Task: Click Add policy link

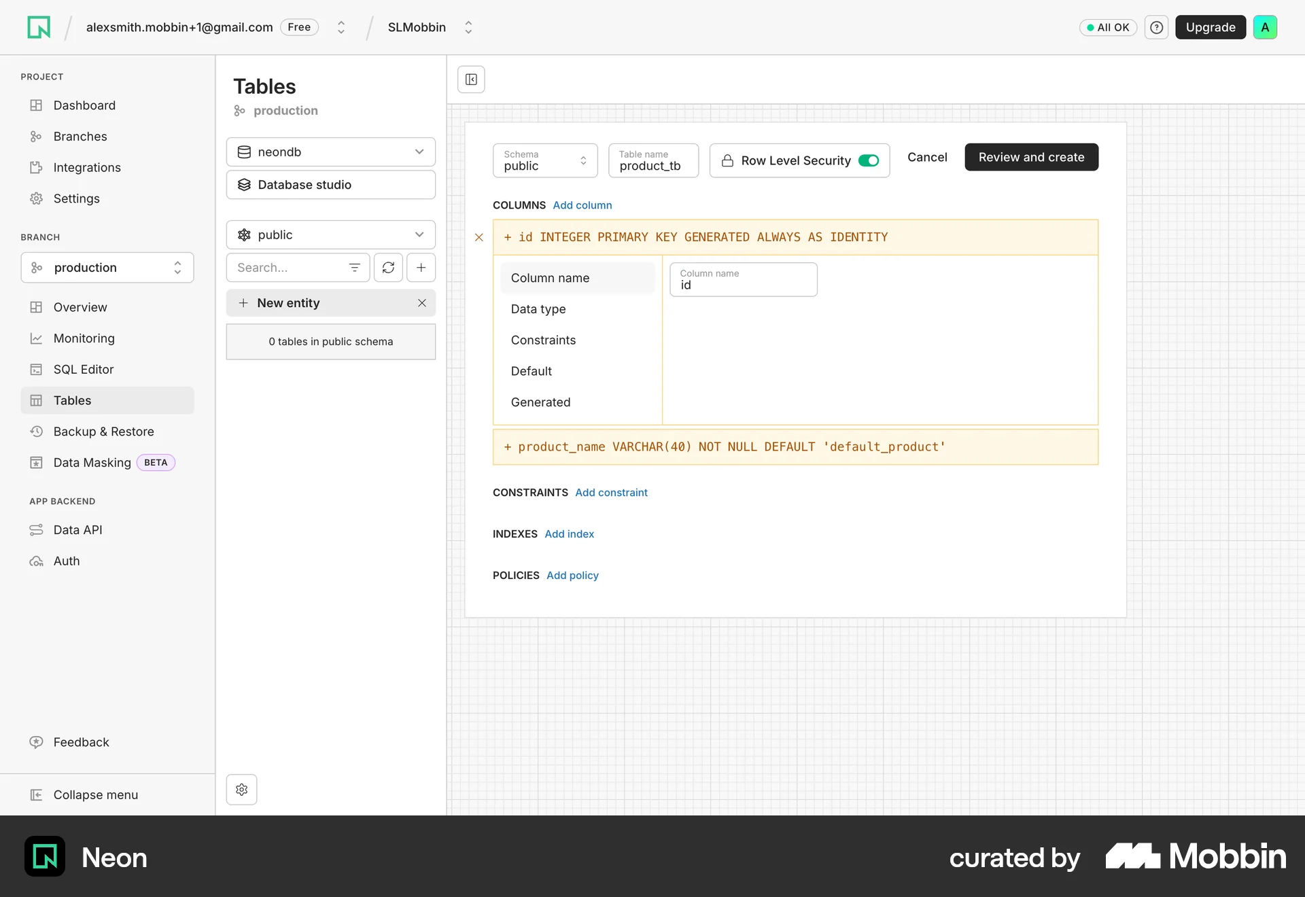Action: [572, 576]
